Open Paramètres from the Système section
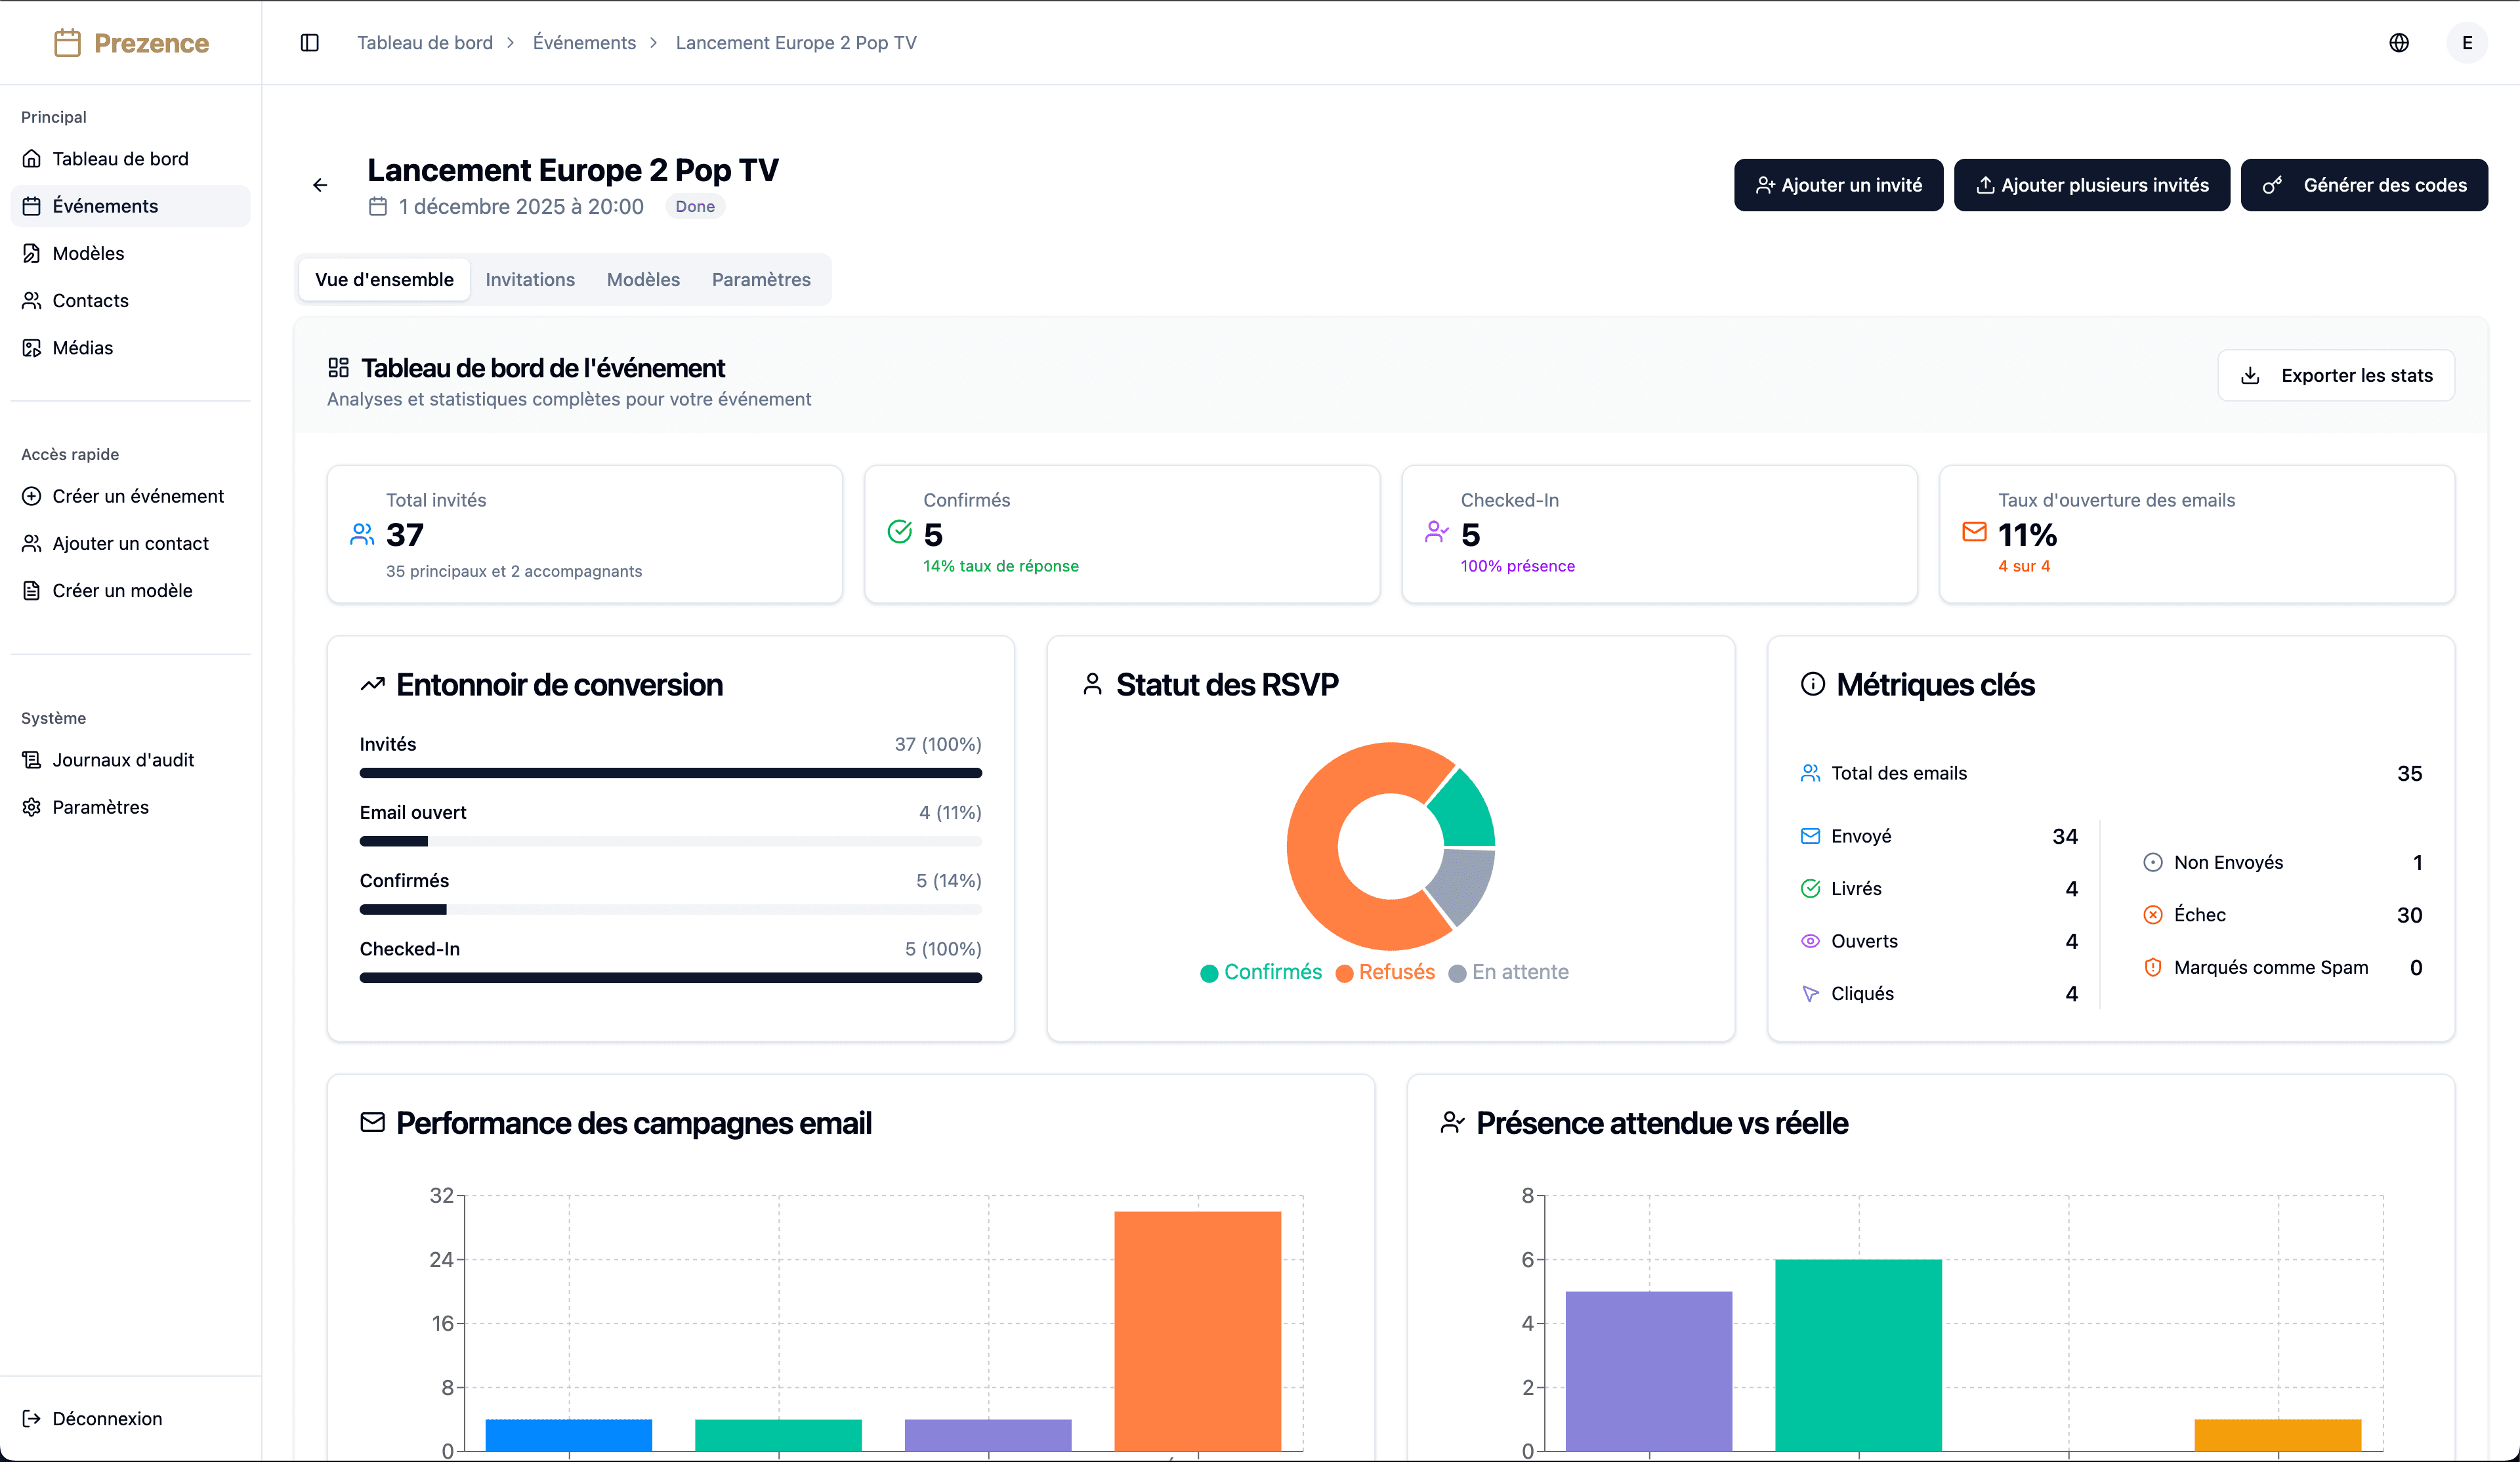The height and width of the screenshot is (1462, 2520). [x=100, y=806]
